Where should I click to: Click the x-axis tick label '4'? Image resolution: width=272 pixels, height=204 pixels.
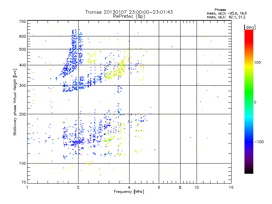(129, 187)
